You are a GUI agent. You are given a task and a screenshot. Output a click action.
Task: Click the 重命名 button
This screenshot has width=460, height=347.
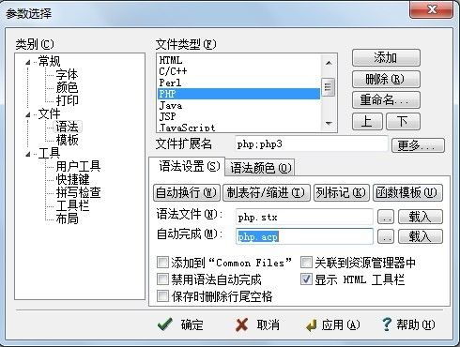tap(386, 100)
